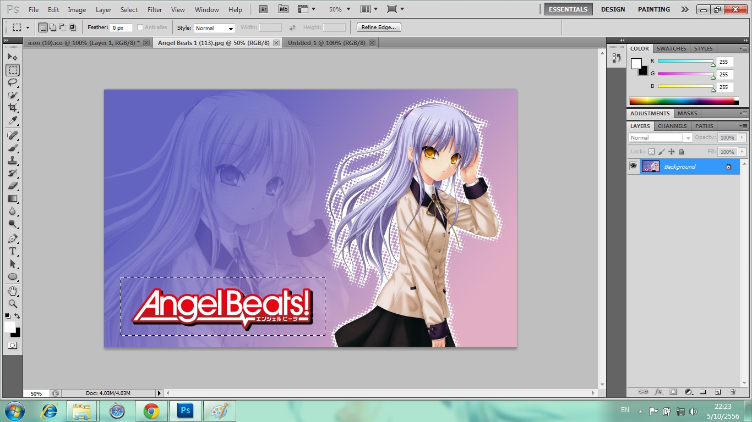Choose Subtract from selection mode
752x422 pixels.
pos(62,27)
